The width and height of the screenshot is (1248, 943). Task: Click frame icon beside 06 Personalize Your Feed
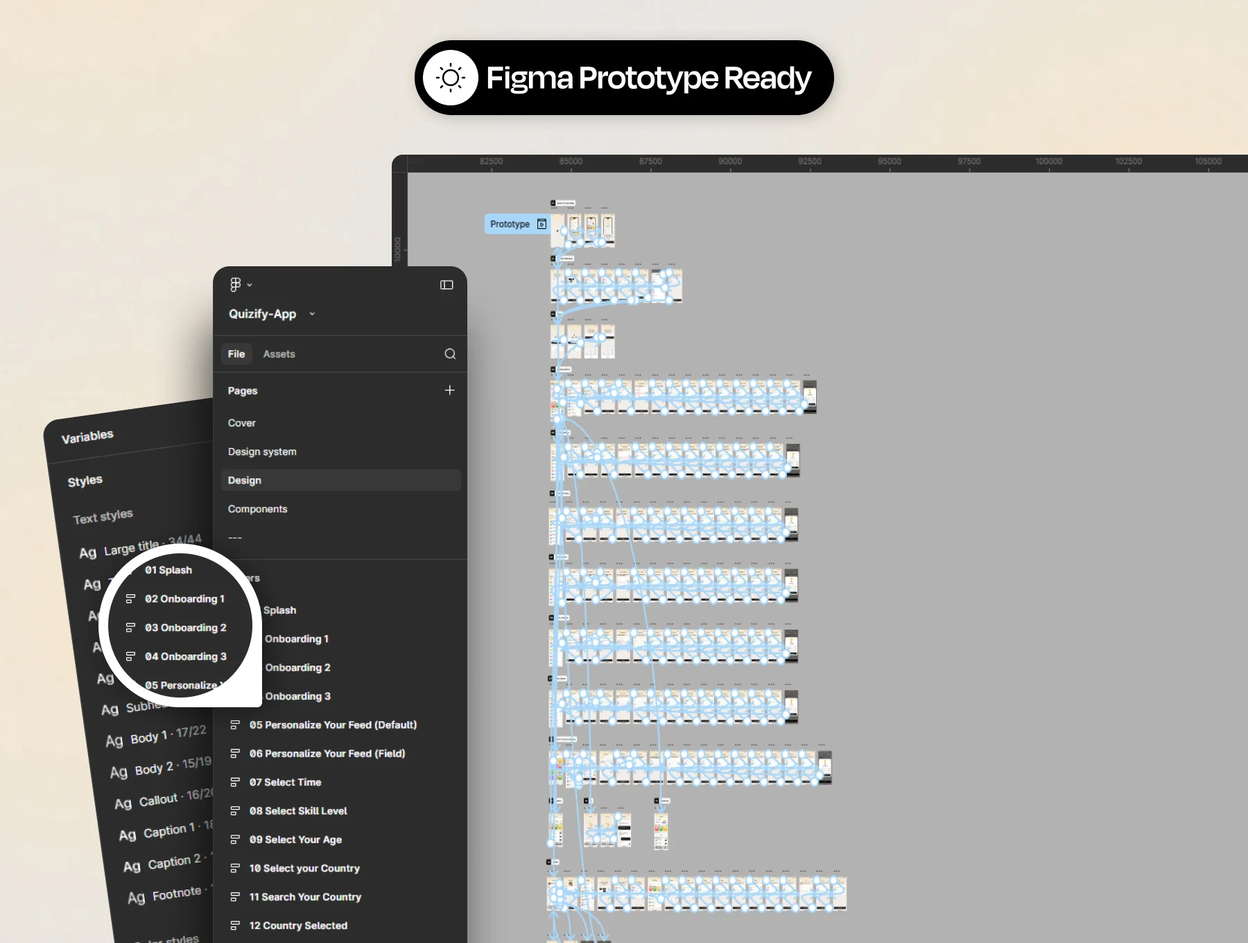235,754
